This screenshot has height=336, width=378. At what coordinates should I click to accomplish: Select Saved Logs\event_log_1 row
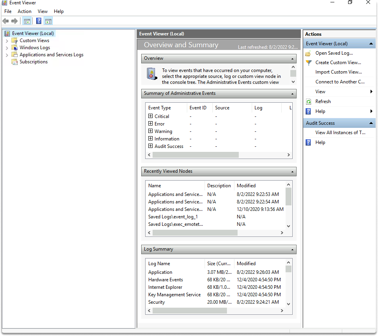tap(216, 217)
